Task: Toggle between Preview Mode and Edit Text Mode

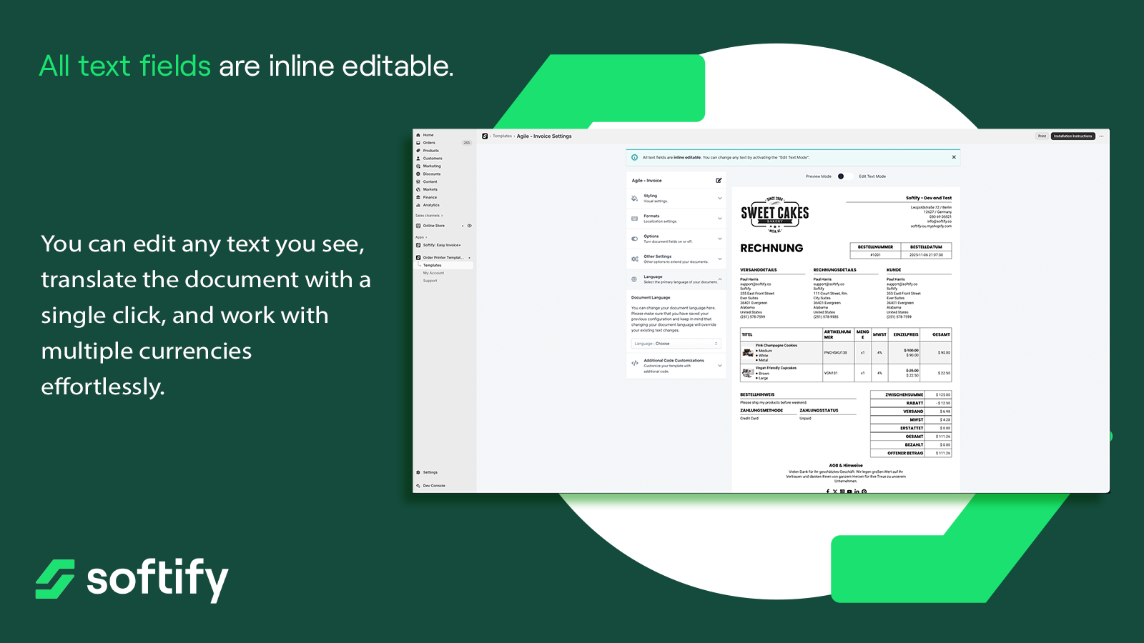Action: pos(841,176)
